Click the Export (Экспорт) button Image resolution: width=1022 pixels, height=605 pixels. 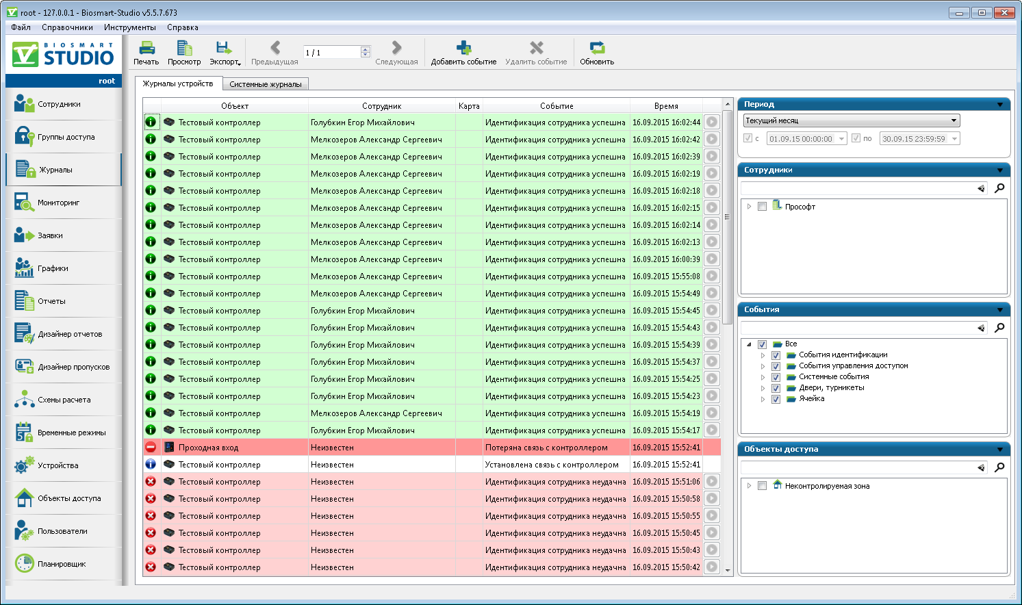click(224, 52)
